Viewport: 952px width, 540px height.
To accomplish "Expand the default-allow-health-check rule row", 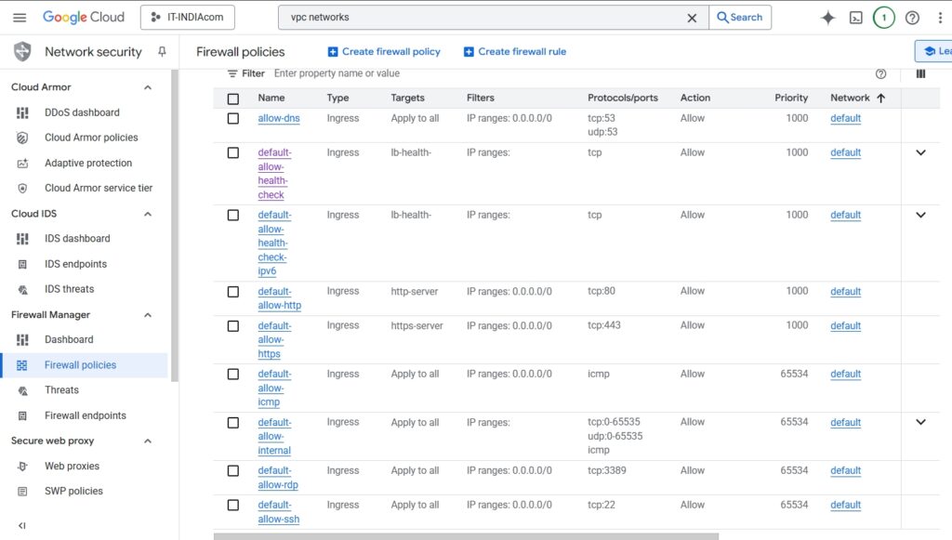I will pyautogui.click(x=920, y=153).
